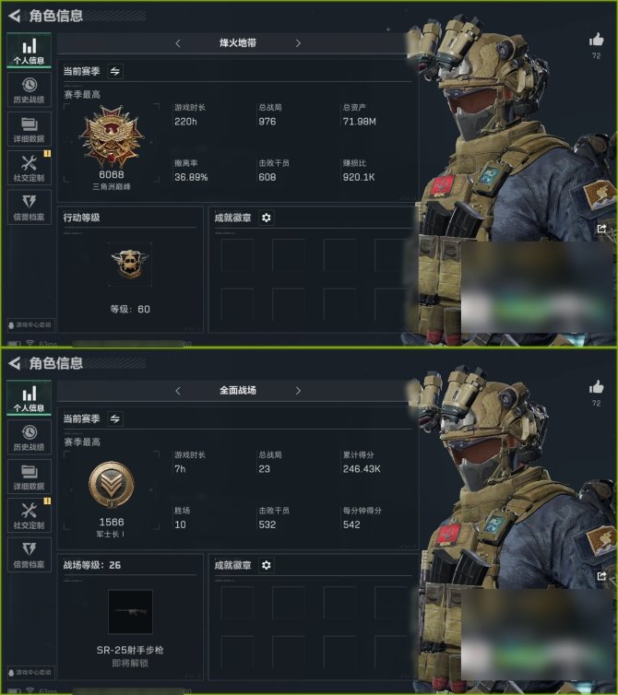The height and width of the screenshot is (695, 618).
Task: Click 游戏中心启动 label below 全面战场 sidebar
Action: (30, 672)
